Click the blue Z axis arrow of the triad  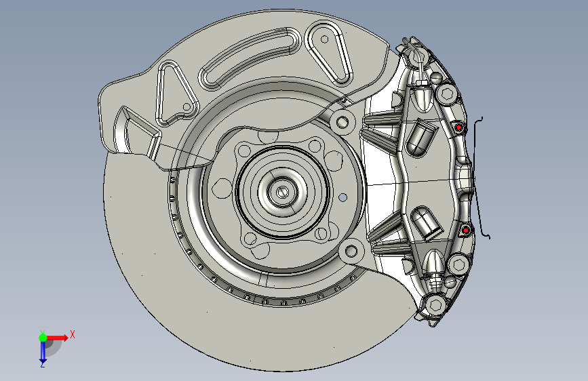click(x=43, y=353)
